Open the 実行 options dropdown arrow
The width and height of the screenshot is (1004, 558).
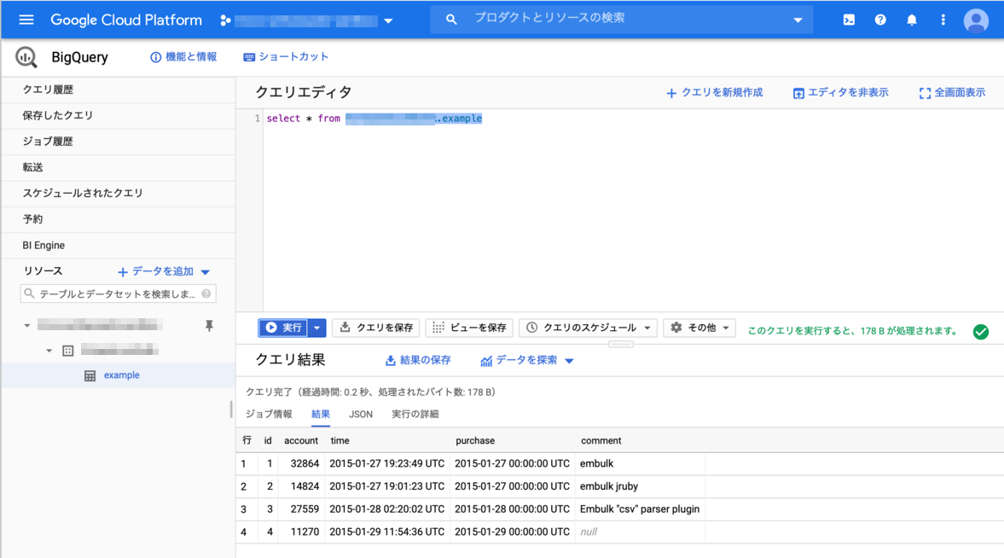317,328
